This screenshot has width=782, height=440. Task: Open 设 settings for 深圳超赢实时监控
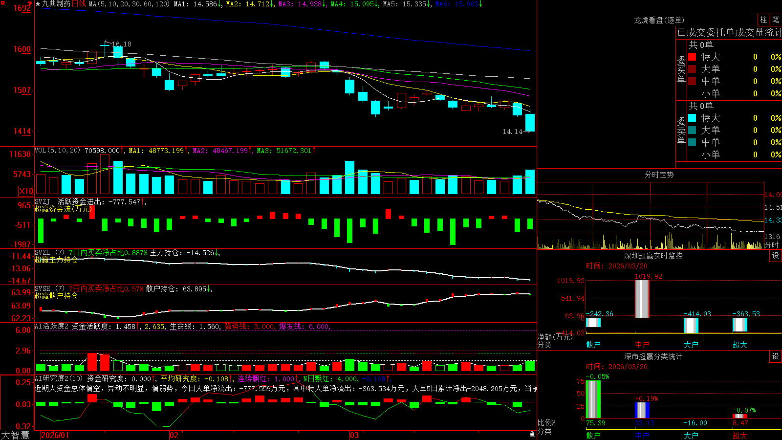pos(776,256)
